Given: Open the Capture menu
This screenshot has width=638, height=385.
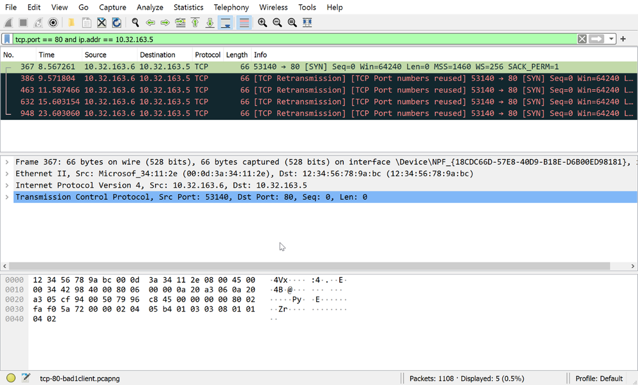Looking at the screenshot, I should (x=112, y=7).
